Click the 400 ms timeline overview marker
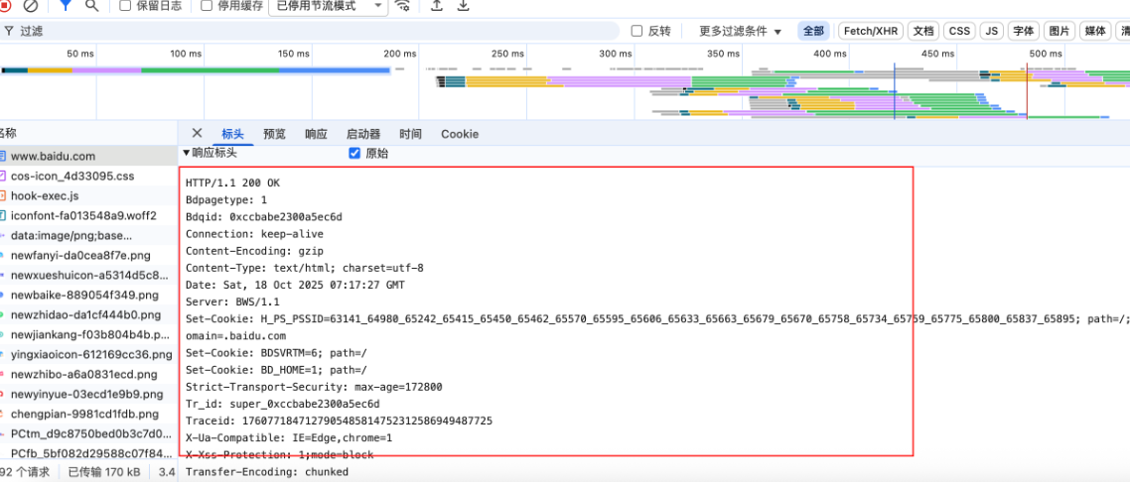The width and height of the screenshot is (1130, 482). 832,54
